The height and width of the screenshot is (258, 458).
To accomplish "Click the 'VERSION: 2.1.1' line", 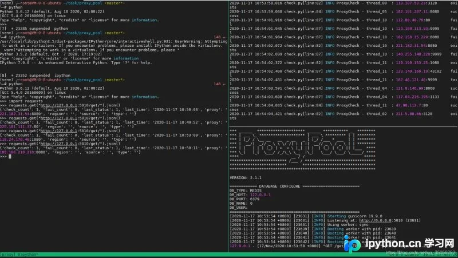I will click(x=246, y=178).
